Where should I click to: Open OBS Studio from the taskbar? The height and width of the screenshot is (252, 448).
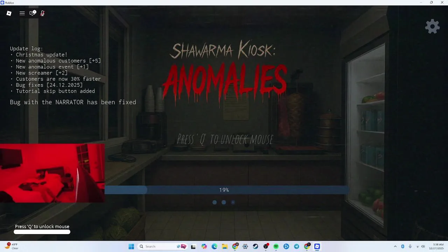(266, 246)
